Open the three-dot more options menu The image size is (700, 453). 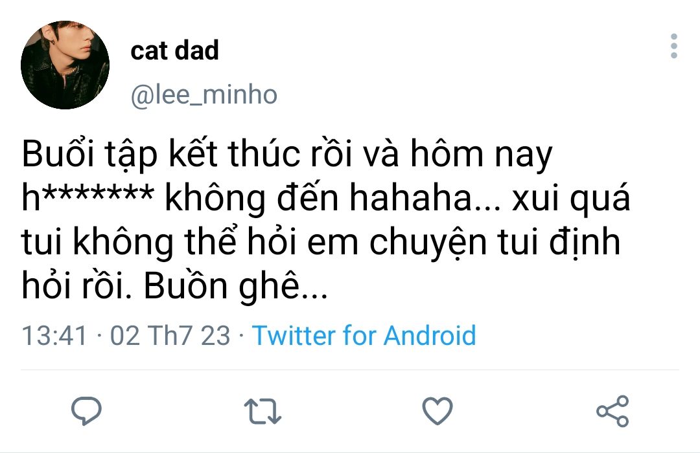tap(674, 47)
